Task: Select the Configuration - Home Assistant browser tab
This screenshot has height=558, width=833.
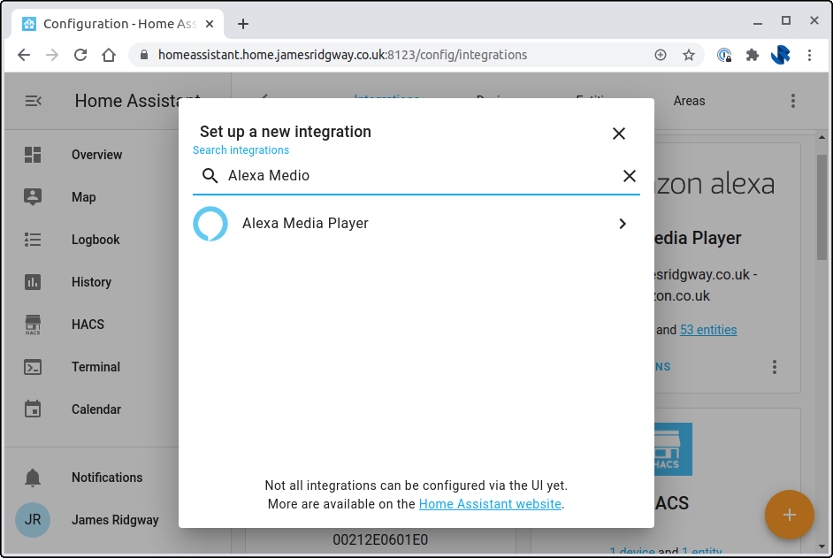Action: click(118, 24)
